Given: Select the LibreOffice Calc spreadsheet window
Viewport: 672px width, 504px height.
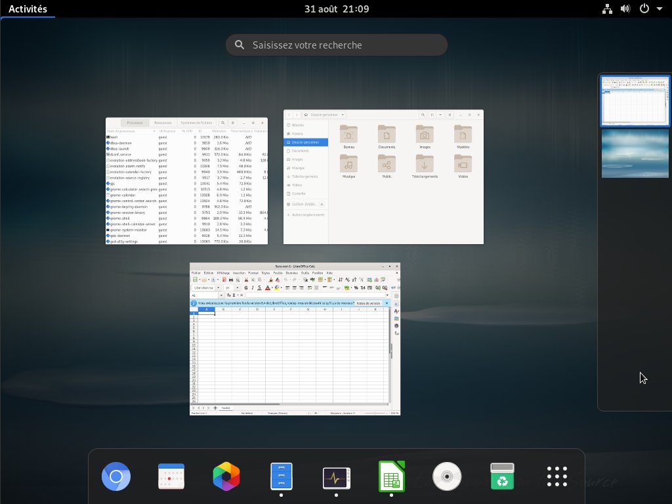Looking at the screenshot, I should pyautogui.click(x=295, y=339).
